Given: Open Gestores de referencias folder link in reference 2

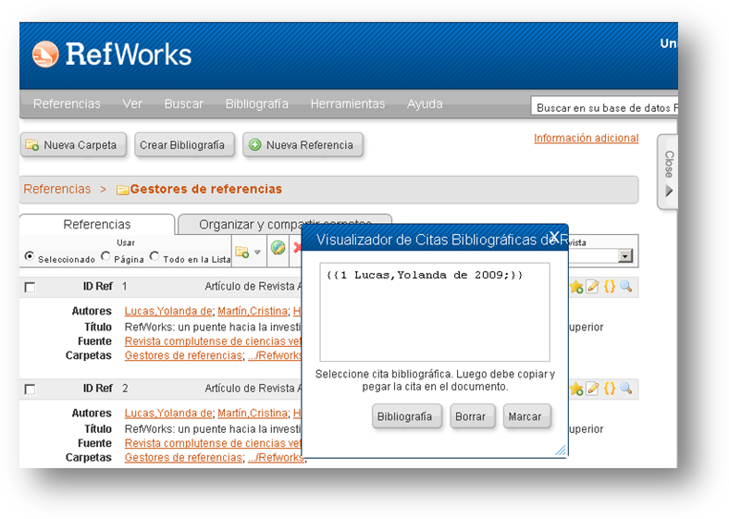Looking at the screenshot, I should click(x=183, y=458).
